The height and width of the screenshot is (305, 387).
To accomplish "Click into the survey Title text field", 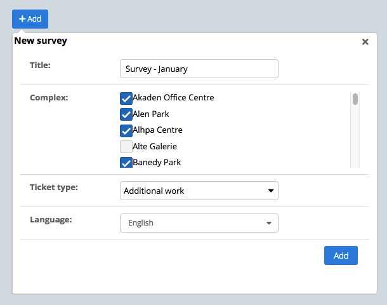I will point(199,69).
